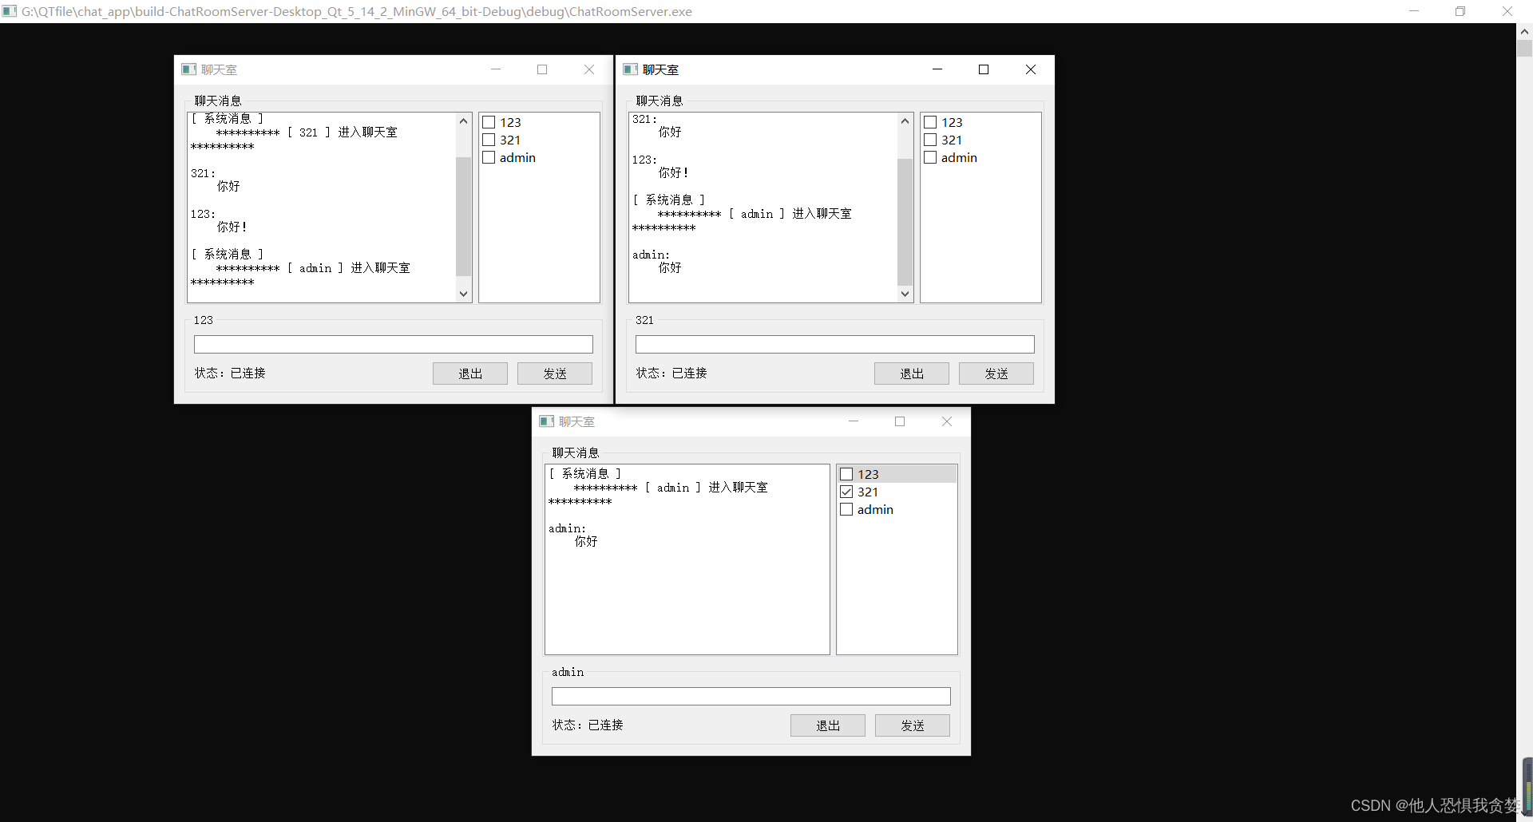Viewport: 1533px width, 822px height.
Task: Focus the message input in the admin window
Action: (751, 696)
